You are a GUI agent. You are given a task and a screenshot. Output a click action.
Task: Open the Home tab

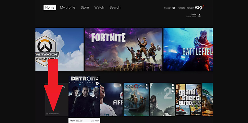click(50, 7)
